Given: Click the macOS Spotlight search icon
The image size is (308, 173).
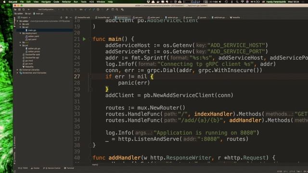Looking at the screenshot, I should pyautogui.click(x=237, y=2).
